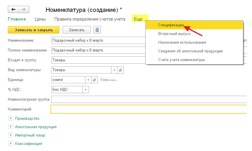Open the % НДС dropdown arrow

click(x=86, y=90)
